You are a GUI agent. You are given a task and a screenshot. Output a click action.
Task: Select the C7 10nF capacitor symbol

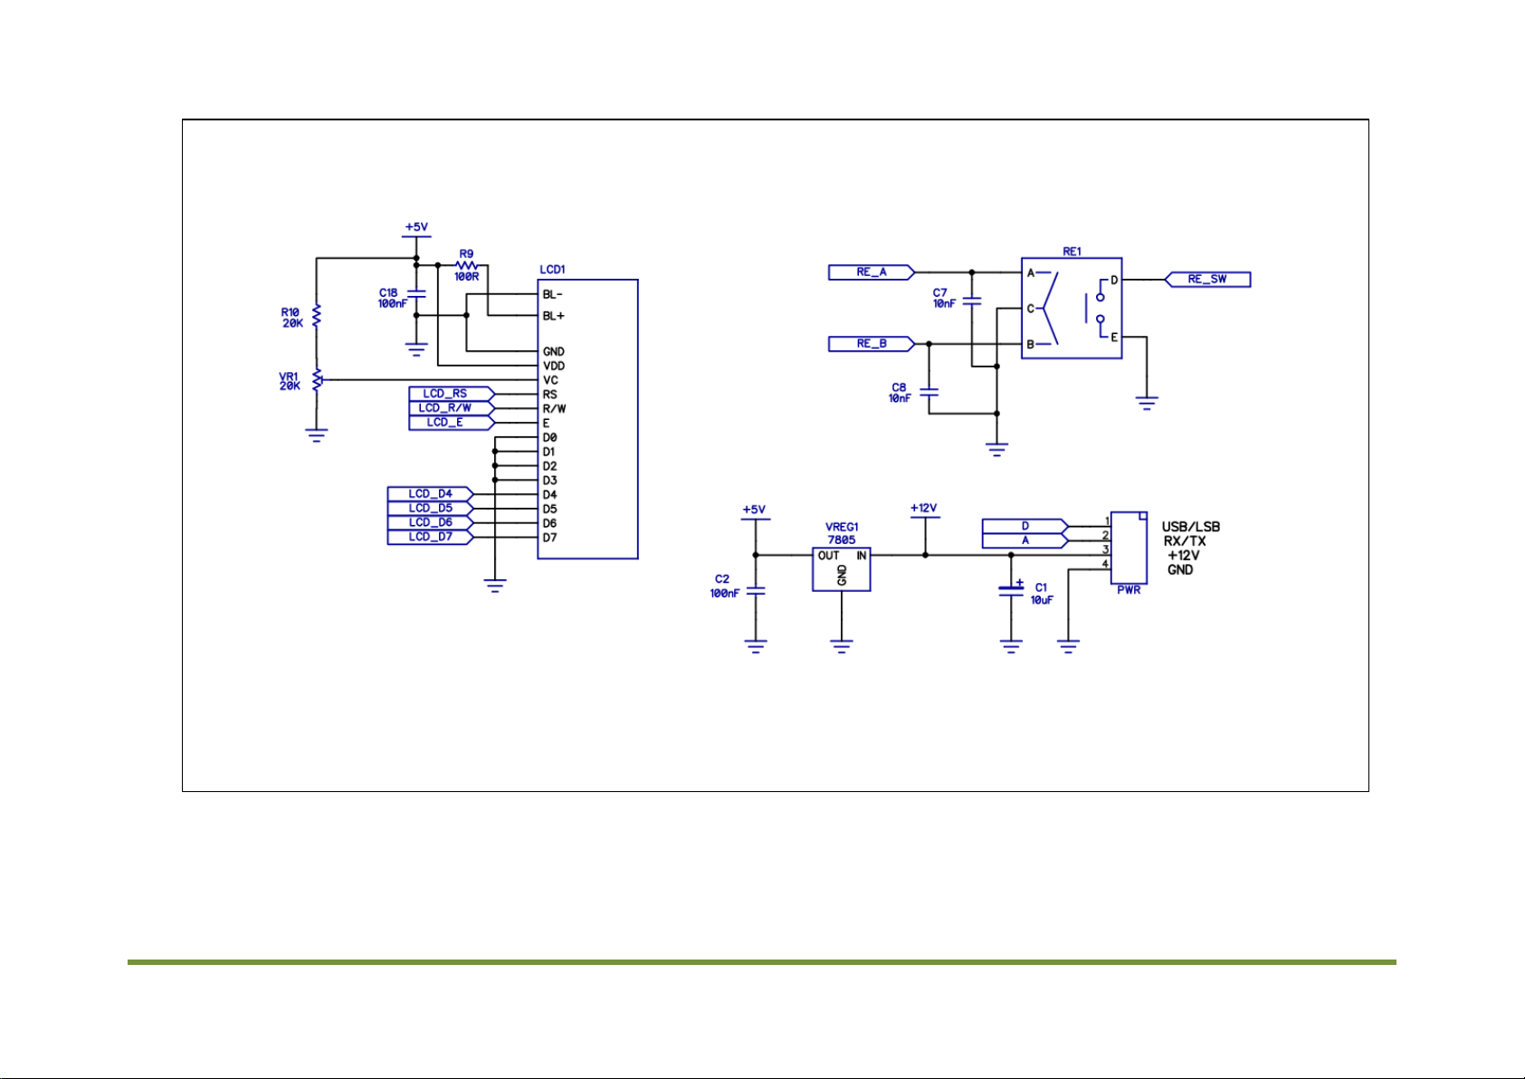click(x=972, y=300)
